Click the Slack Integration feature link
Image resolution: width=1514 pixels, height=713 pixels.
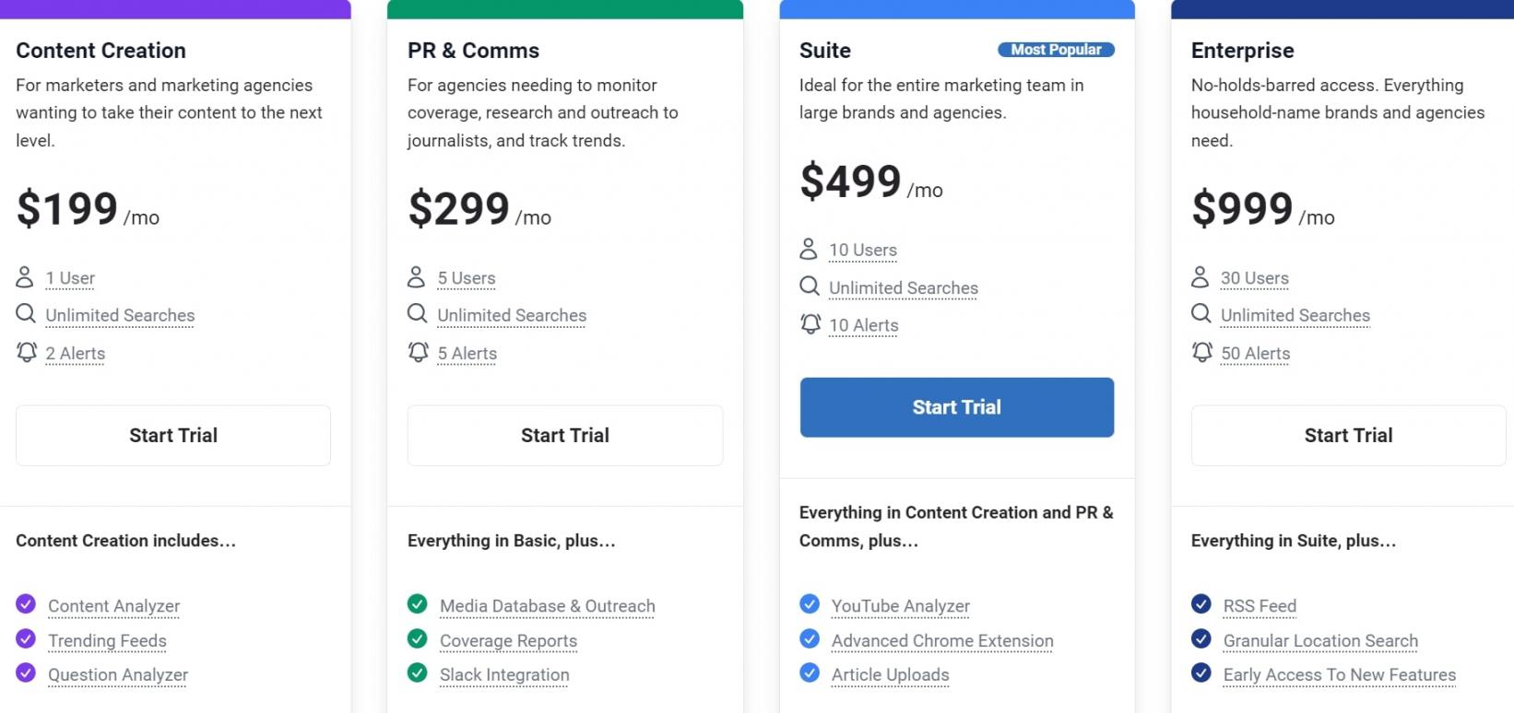(x=503, y=675)
